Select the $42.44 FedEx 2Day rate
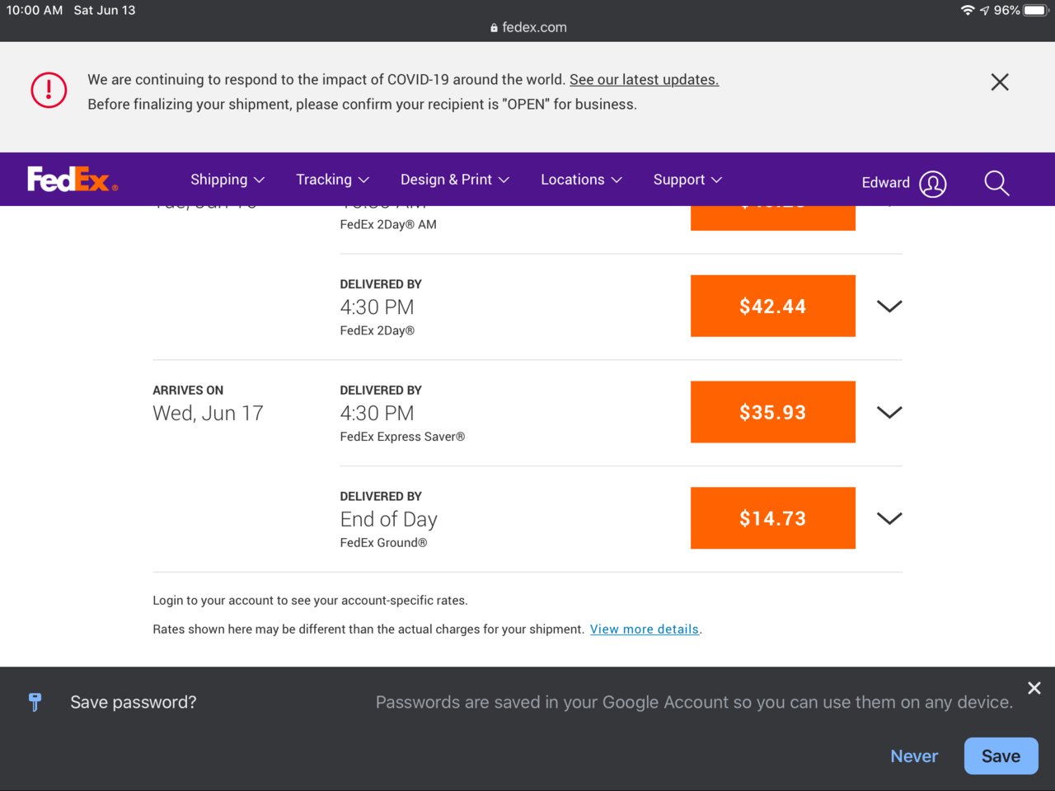The height and width of the screenshot is (791, 1055). 773,306
